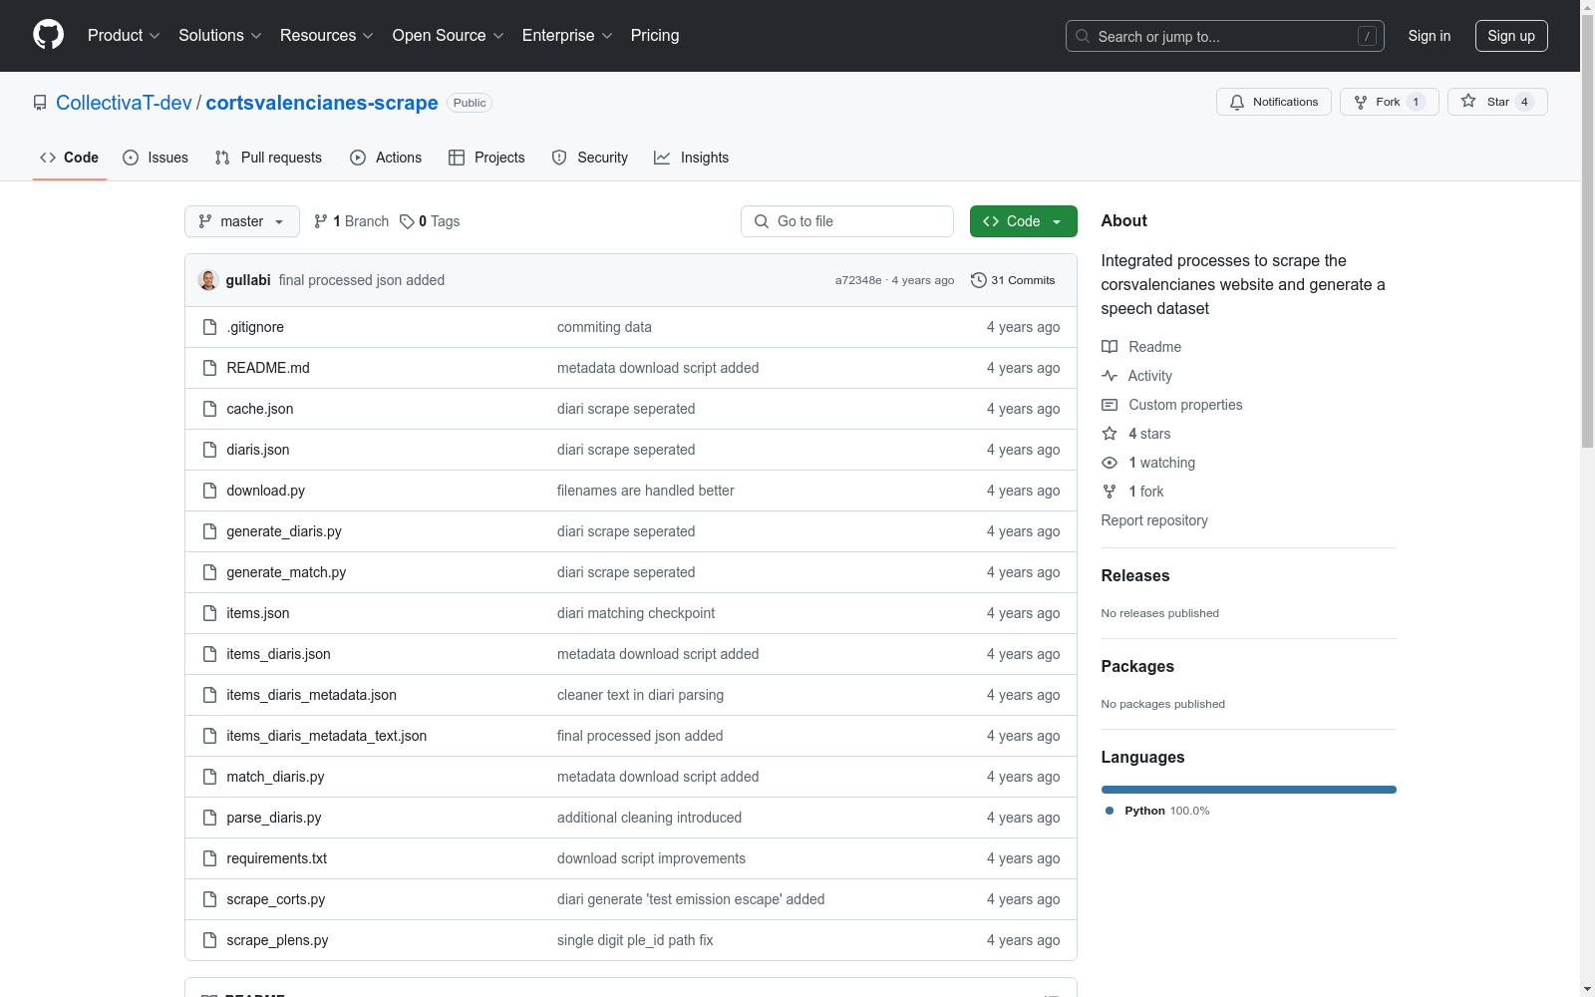
Task: Click the bell icon in Notifications
Action: coord(1237,102)
